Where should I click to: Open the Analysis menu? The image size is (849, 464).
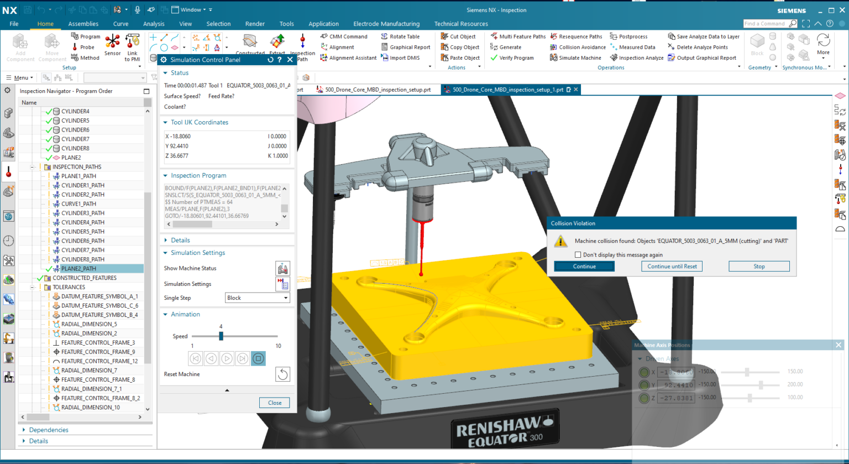tap(154, 24)
